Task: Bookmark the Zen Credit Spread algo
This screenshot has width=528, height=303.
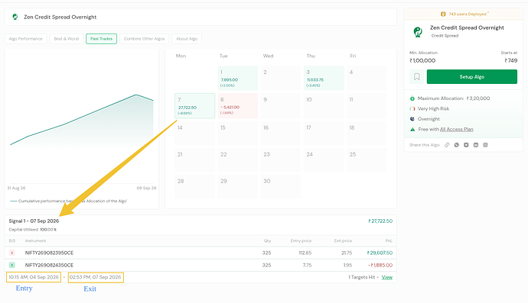Action: pos(416,77)
